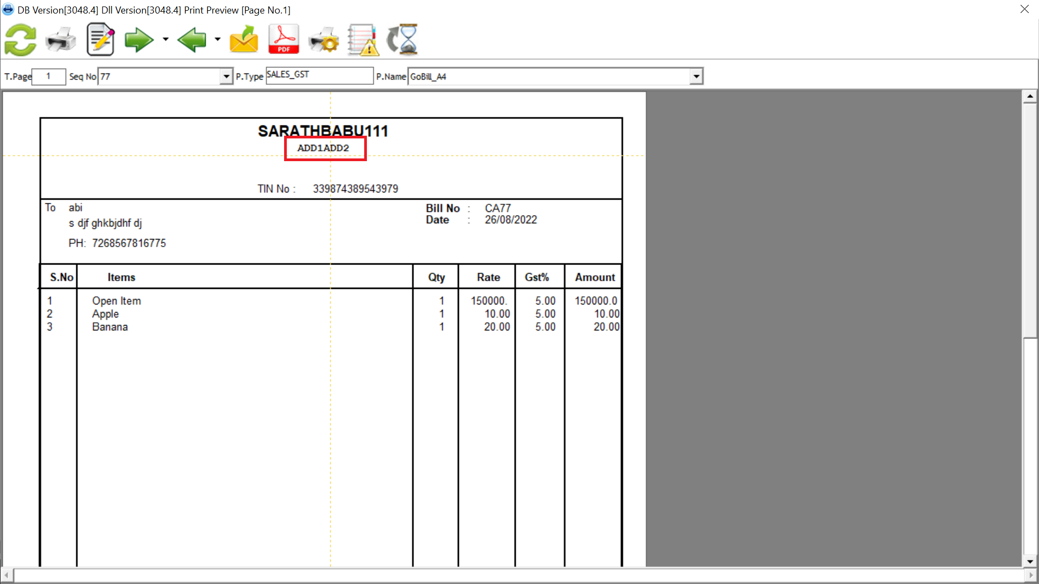Go to the previous page
This screenshot has height=584, width=1039.
pos(192,39)
